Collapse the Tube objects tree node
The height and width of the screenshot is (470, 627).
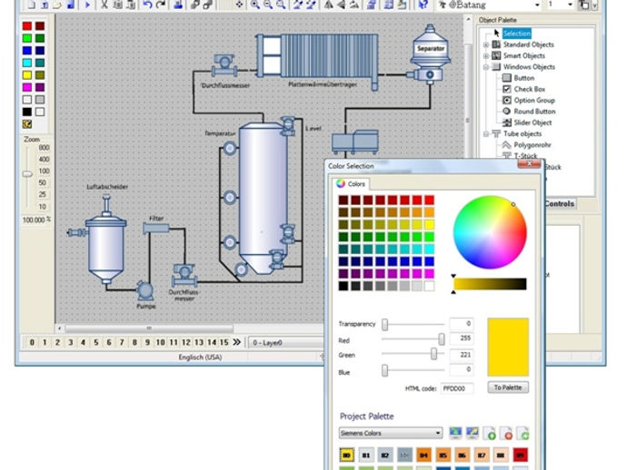pos(486,134)
